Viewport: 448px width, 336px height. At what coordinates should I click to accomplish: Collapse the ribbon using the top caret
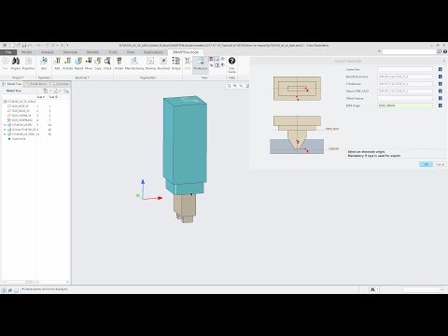coord(379,51)
